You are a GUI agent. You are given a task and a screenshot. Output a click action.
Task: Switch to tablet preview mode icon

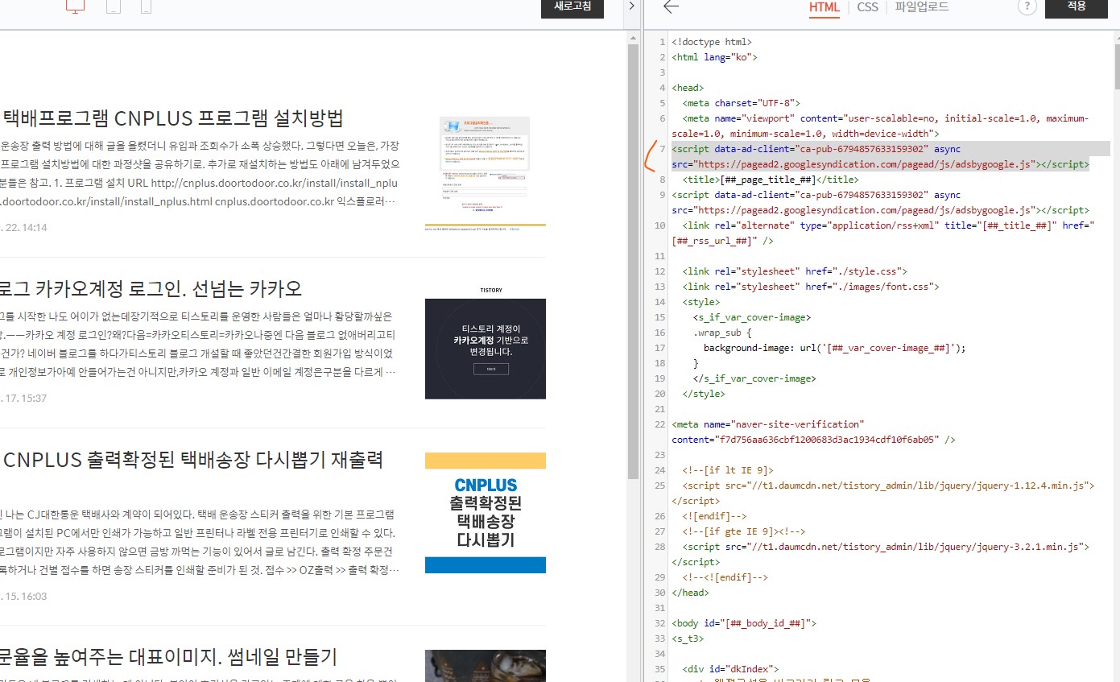click(114, 6)
